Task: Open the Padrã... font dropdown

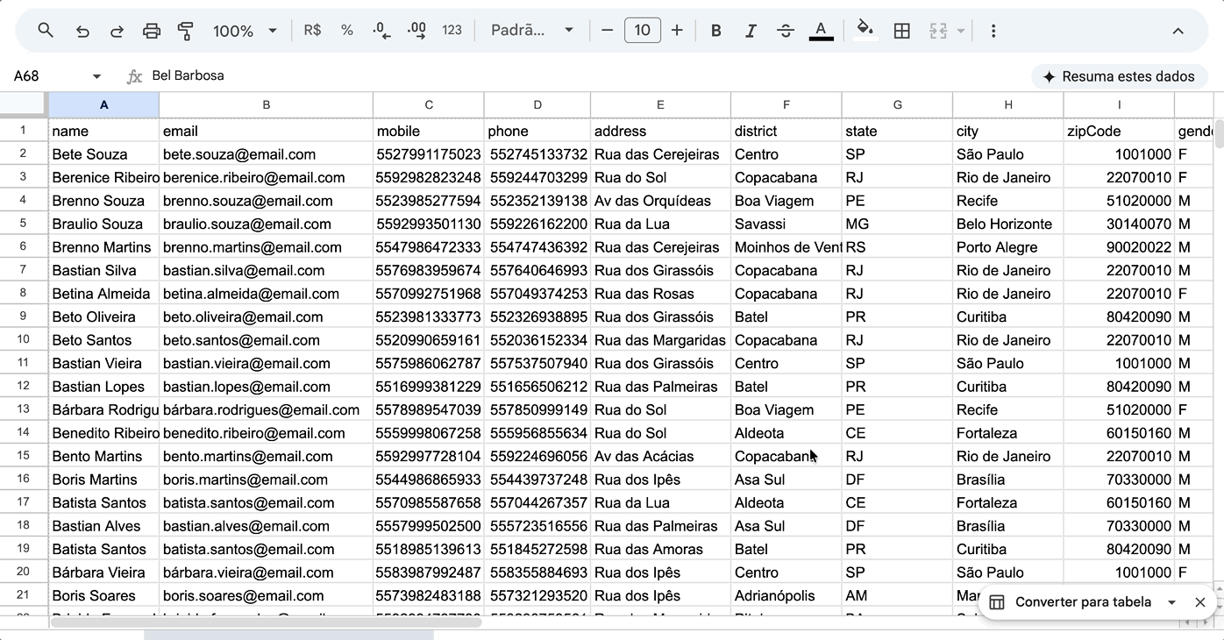Action: pyautogui.click(x=532, y=31)
